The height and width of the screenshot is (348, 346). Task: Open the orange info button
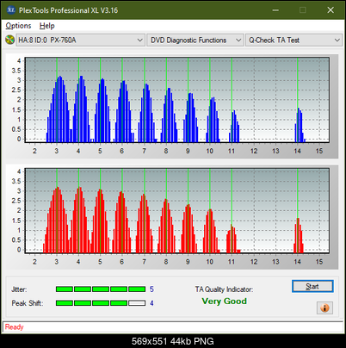click(324, 308)
